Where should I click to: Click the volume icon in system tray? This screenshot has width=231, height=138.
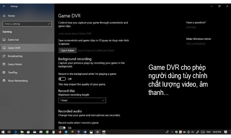point(193,132)
